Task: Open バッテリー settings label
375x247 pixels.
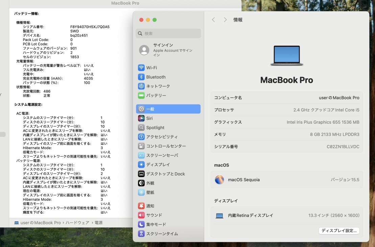Action: coord(156,95)
